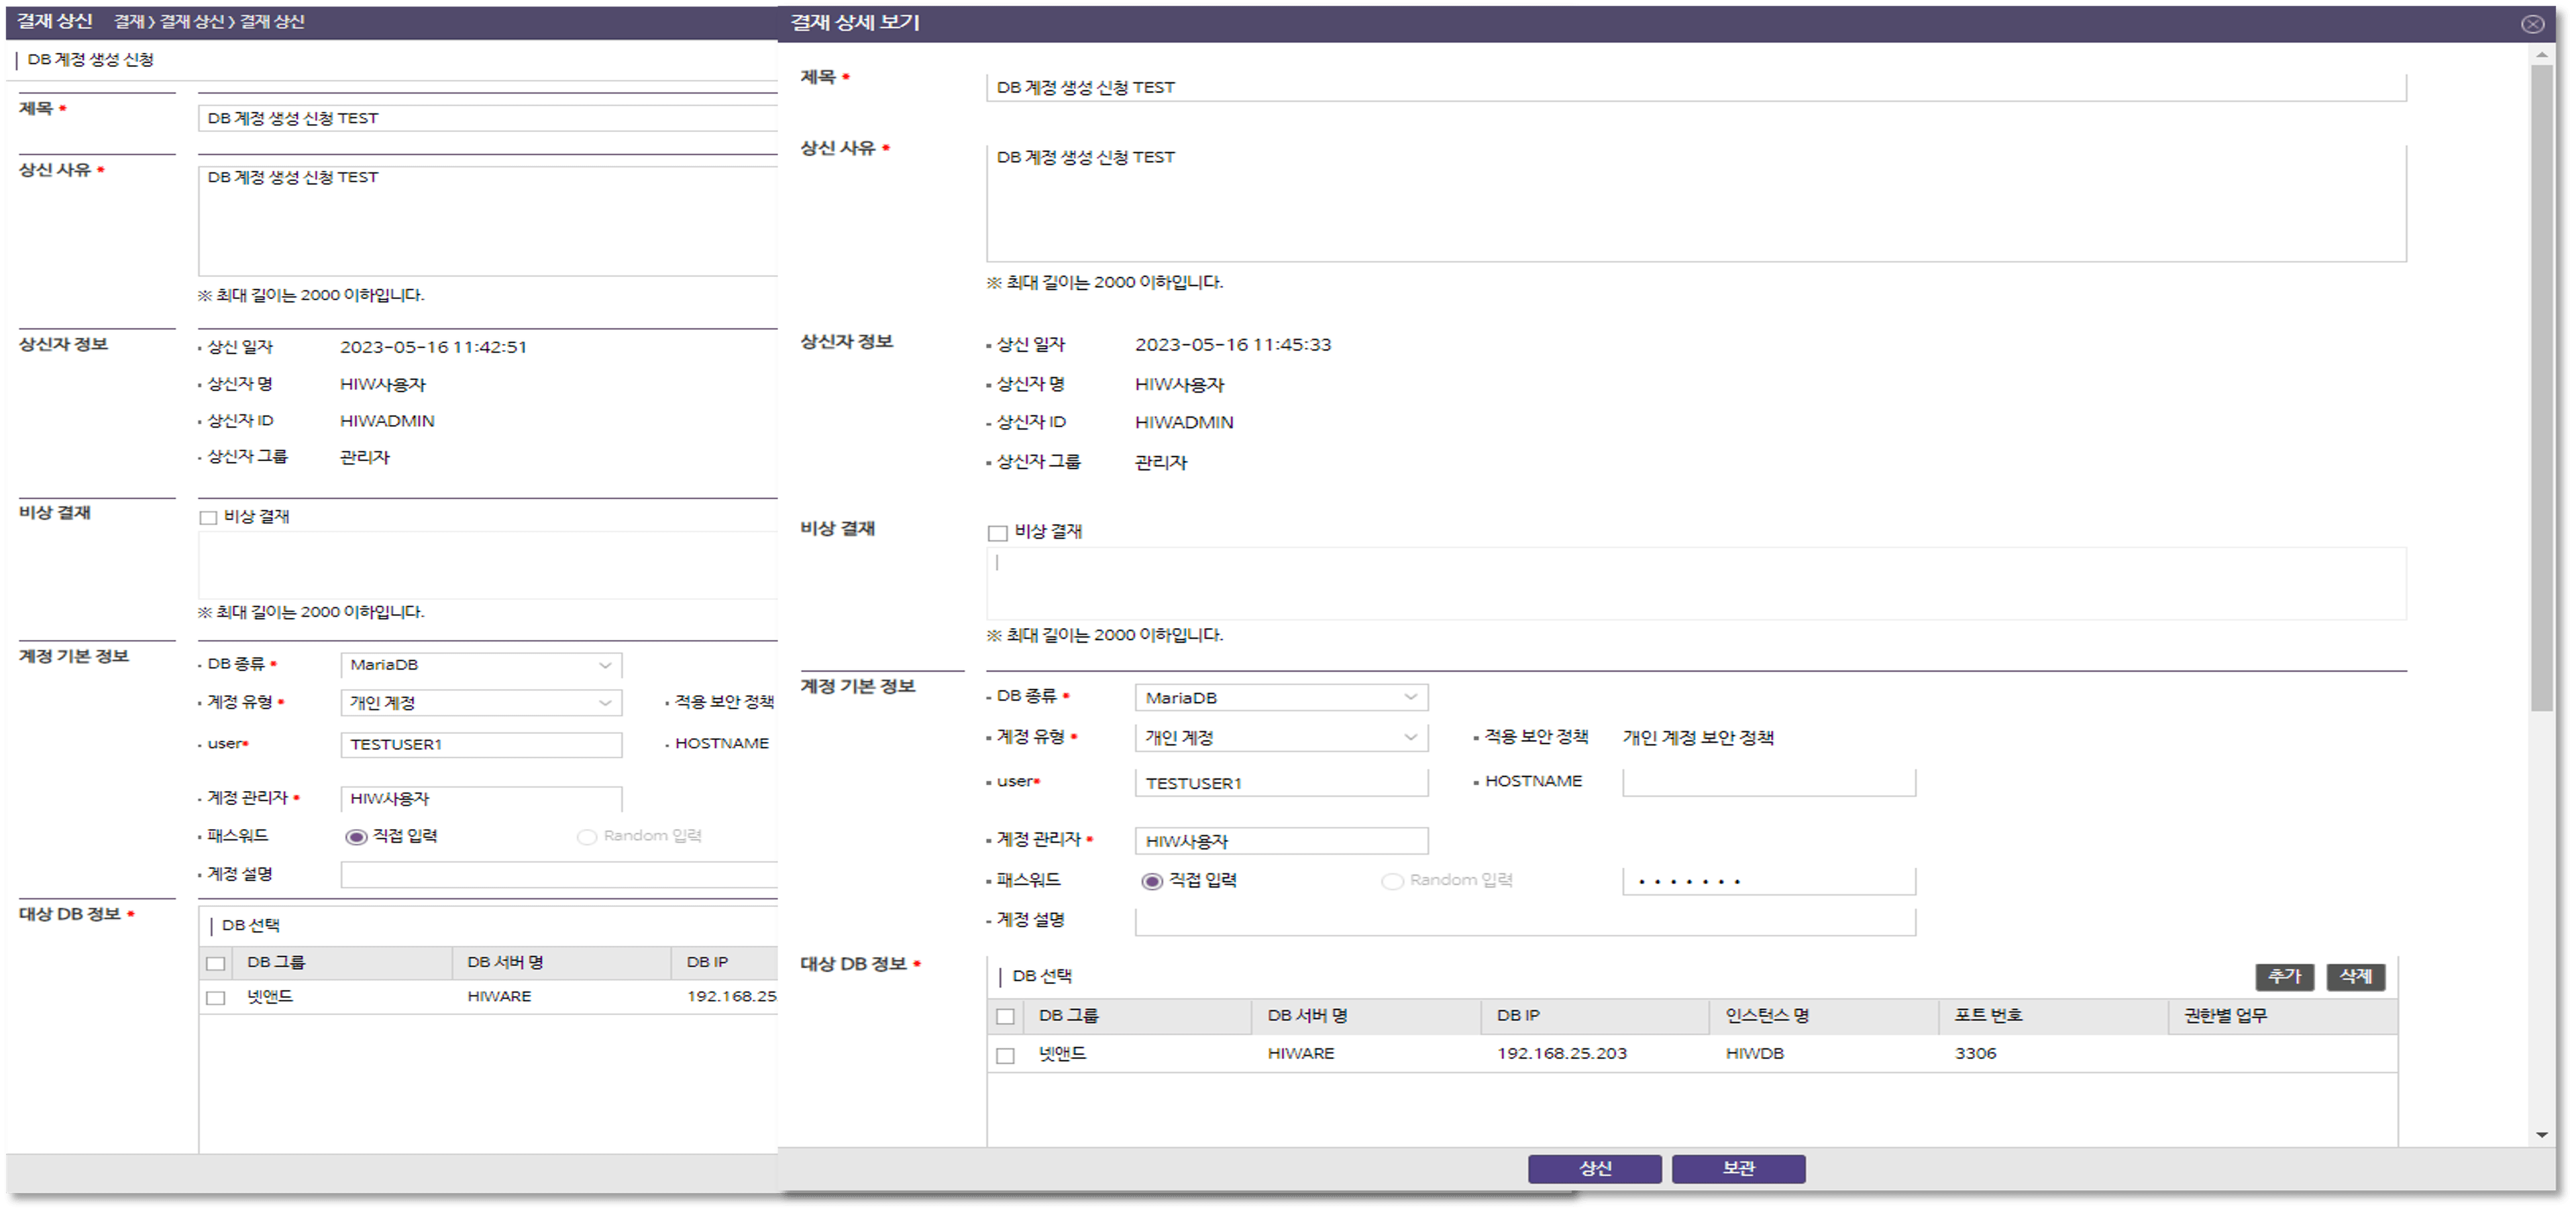Click the password field with dots
This screenshot has height=1214, width=2576.
(x=1769, y=882)
